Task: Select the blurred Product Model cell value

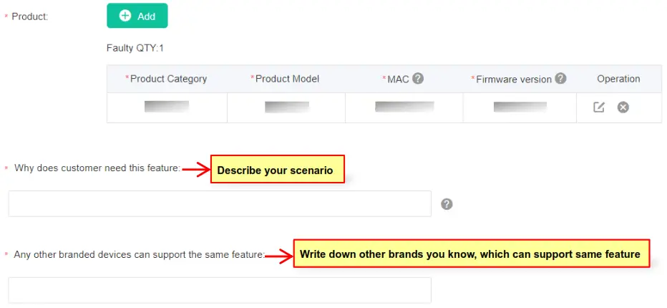Action: coord(286,107)
